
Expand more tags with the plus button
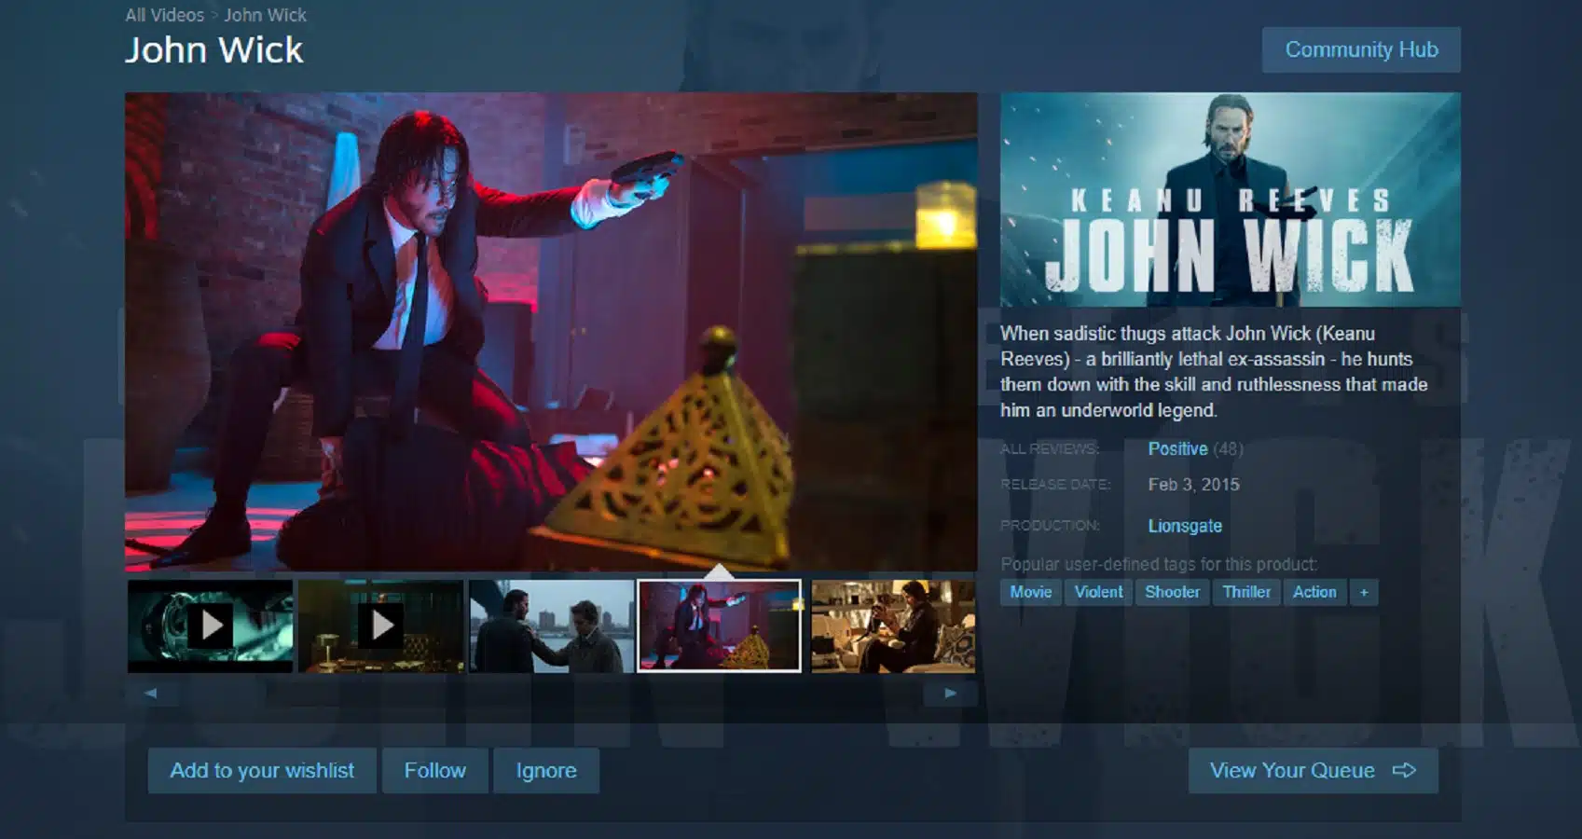[1363, 592]
